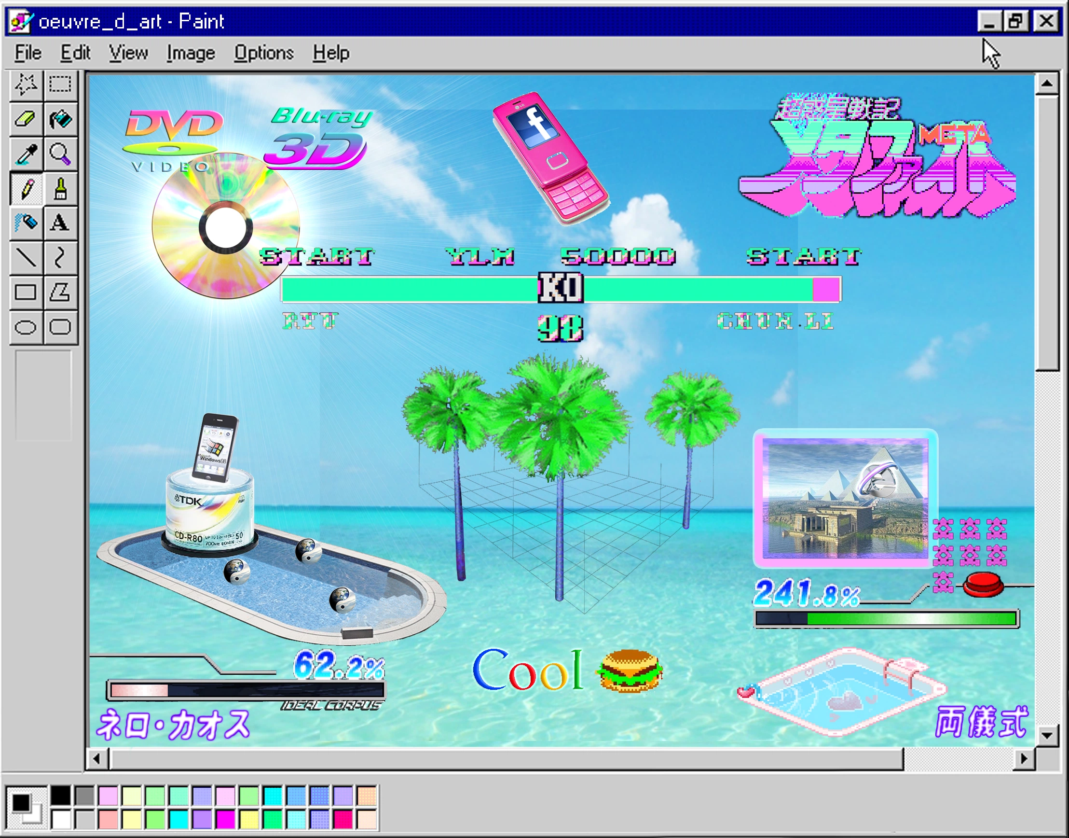Click the horizontal scrollbar right arrow

[1024, 759]
